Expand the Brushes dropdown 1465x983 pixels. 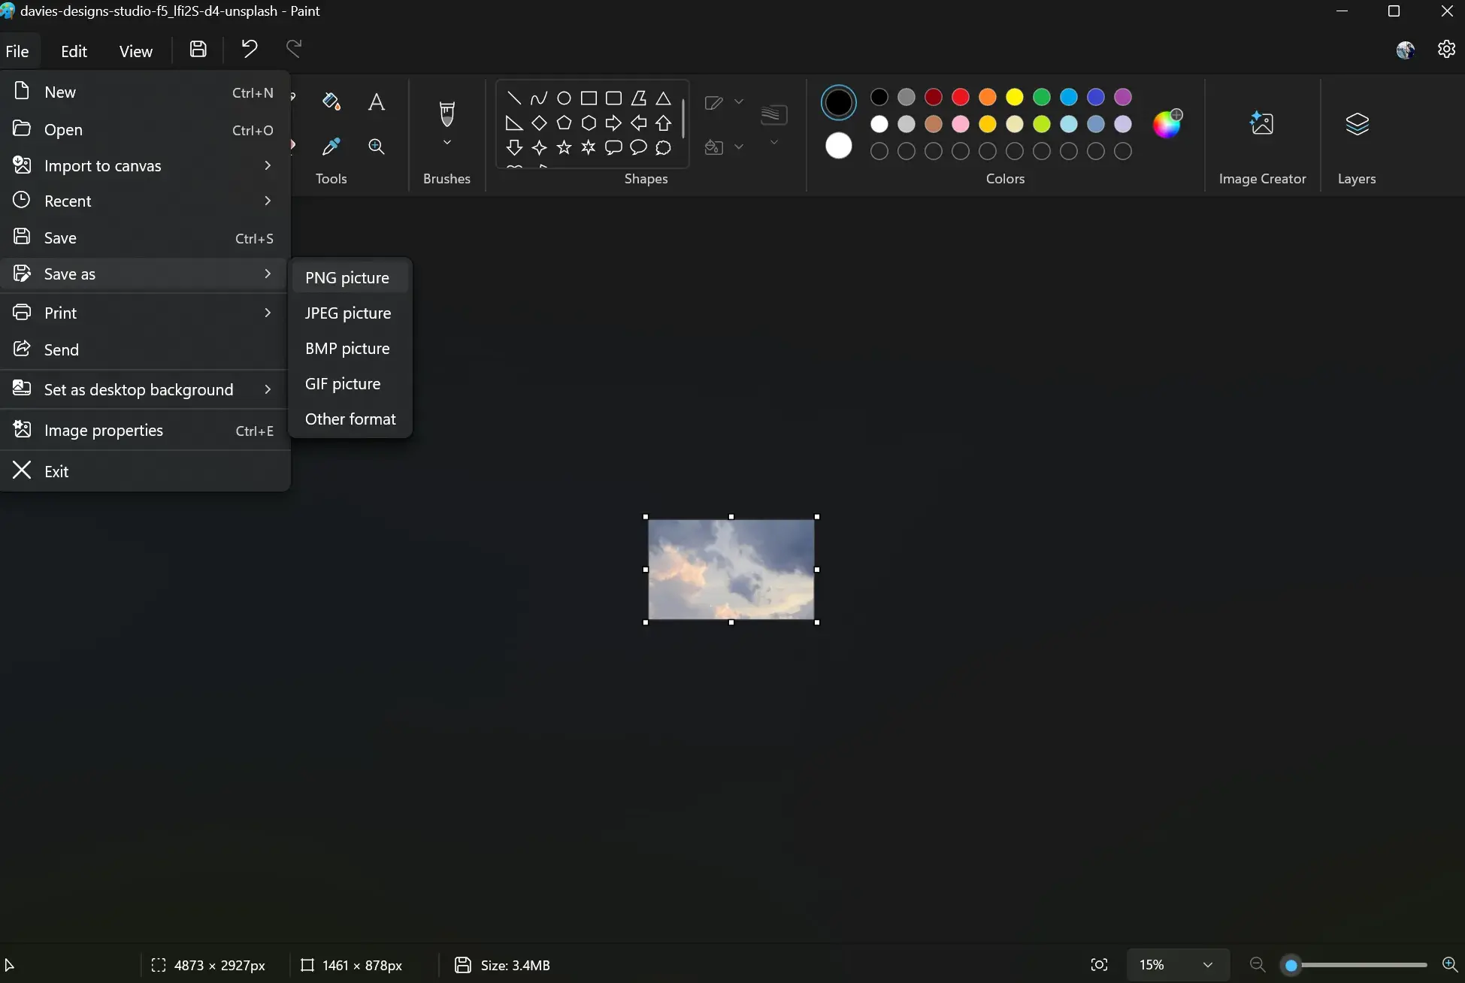pos(446,141)
